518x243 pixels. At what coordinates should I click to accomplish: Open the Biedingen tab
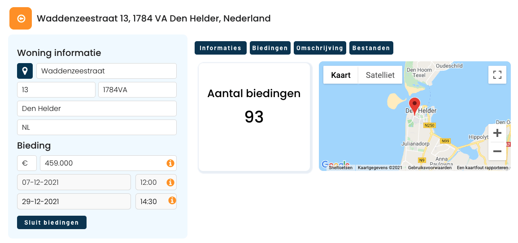pyautogui.click(x=270, y=48)
